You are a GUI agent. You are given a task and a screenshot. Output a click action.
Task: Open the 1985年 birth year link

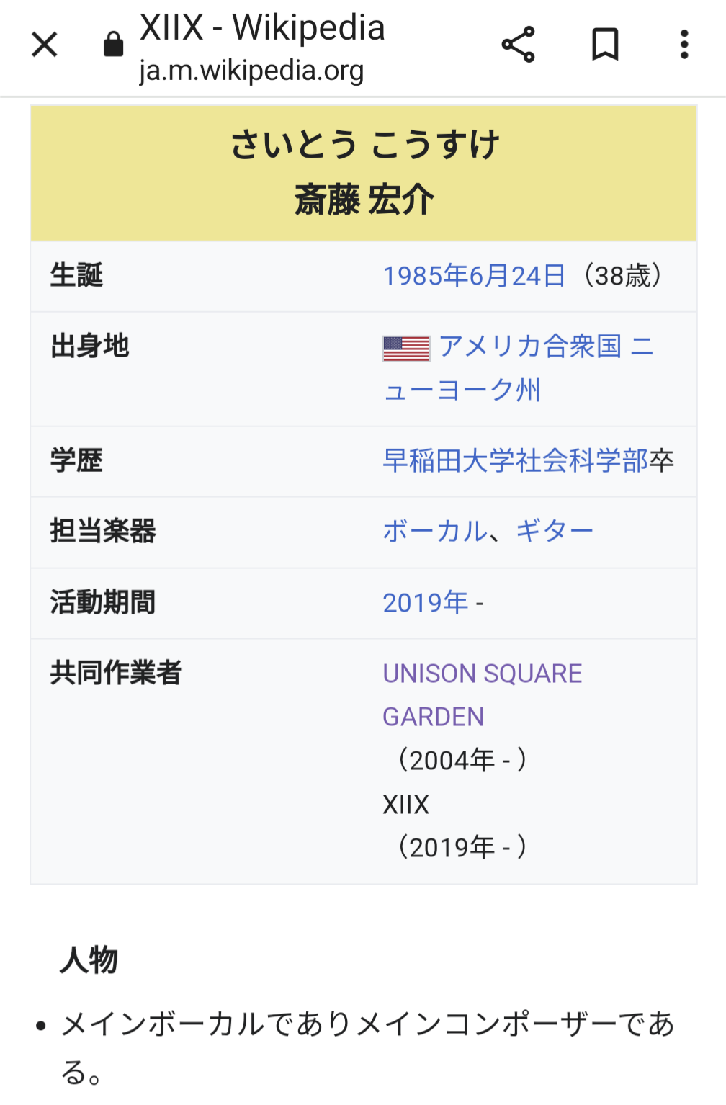pyautogui.click(x=426, y=276)
